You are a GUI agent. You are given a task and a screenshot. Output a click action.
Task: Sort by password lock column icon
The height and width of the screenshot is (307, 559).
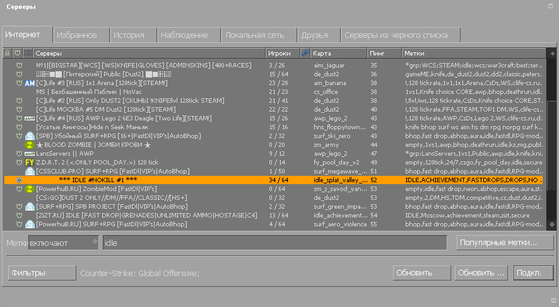7,54
